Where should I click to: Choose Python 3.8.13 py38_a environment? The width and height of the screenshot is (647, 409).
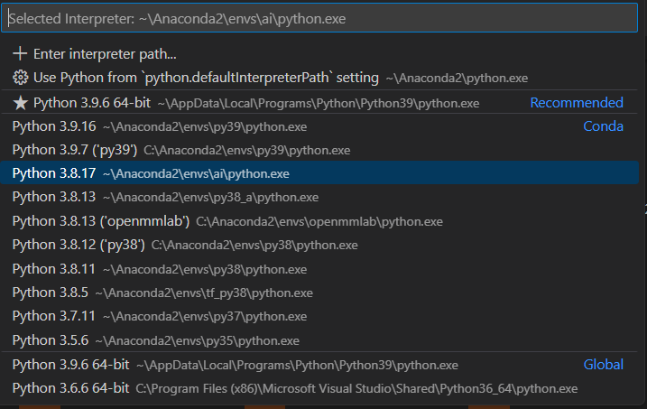coord(319,197)
